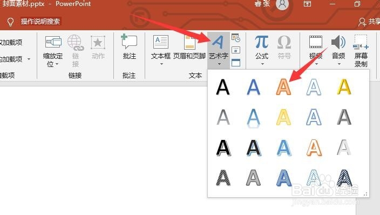Select blue double-outline WordArt second row
The width and height of the screenshot is (380, 215).
(314, 117)
